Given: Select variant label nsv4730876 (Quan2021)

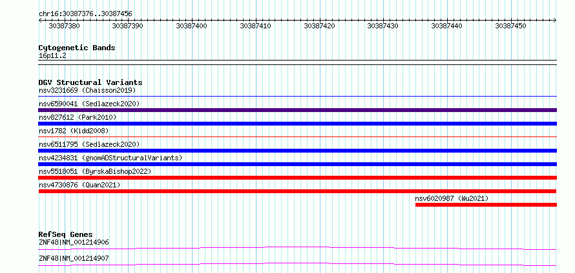Looking at the screenshot, I should tap(79, 185).
